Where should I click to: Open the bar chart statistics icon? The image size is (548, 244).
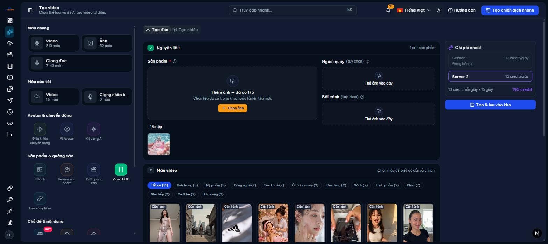point(10,135)
